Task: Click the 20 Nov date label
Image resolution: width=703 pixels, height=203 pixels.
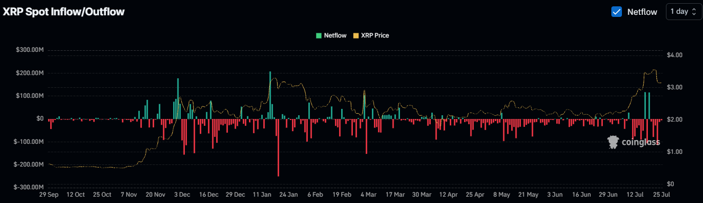Action: (x=156, y=195)
